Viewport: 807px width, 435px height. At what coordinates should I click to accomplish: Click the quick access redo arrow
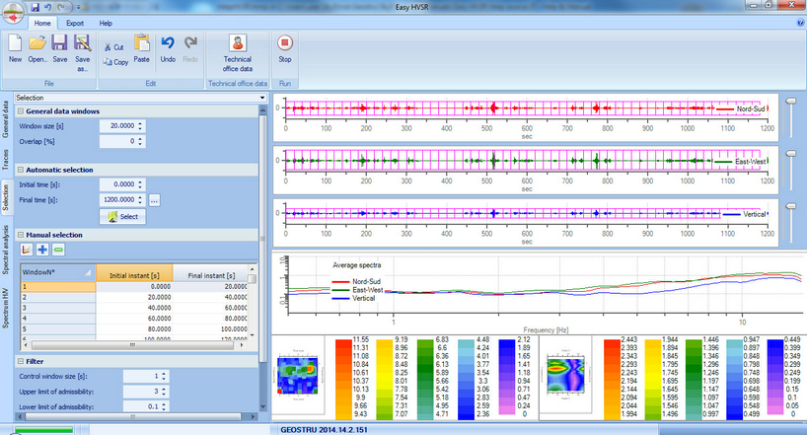(61, 7)
